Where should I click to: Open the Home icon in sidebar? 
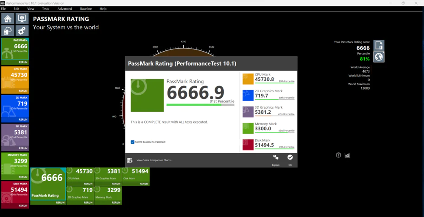click(8, 19)
